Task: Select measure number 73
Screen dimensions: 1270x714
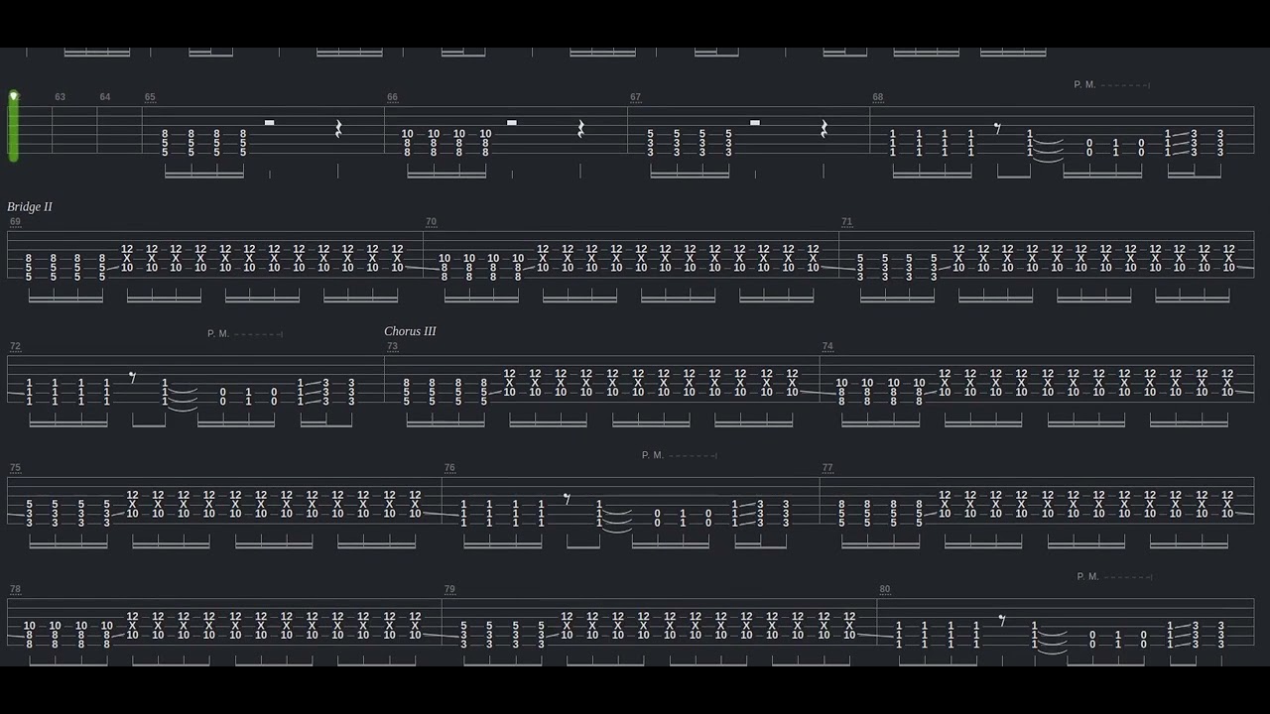Action: point(392,346)
